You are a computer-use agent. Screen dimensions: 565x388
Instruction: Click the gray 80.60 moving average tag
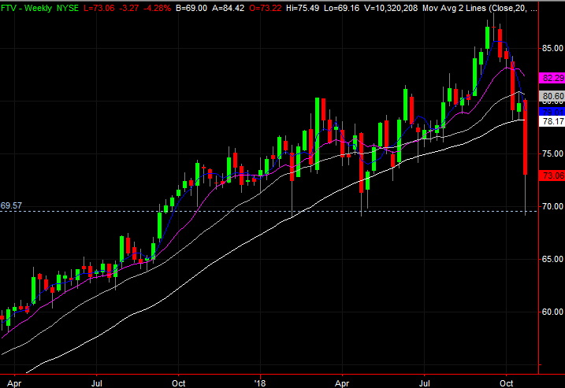coord(552,96)
